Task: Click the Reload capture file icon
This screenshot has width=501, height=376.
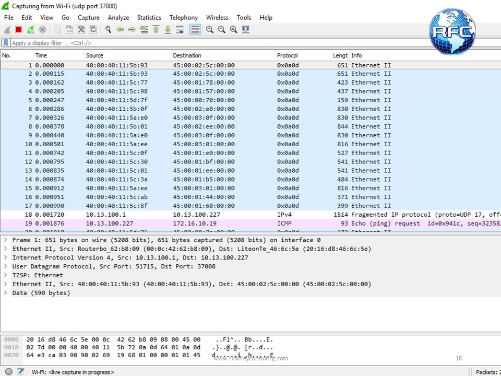Action: pyautogui.click(x=93, y=30)
